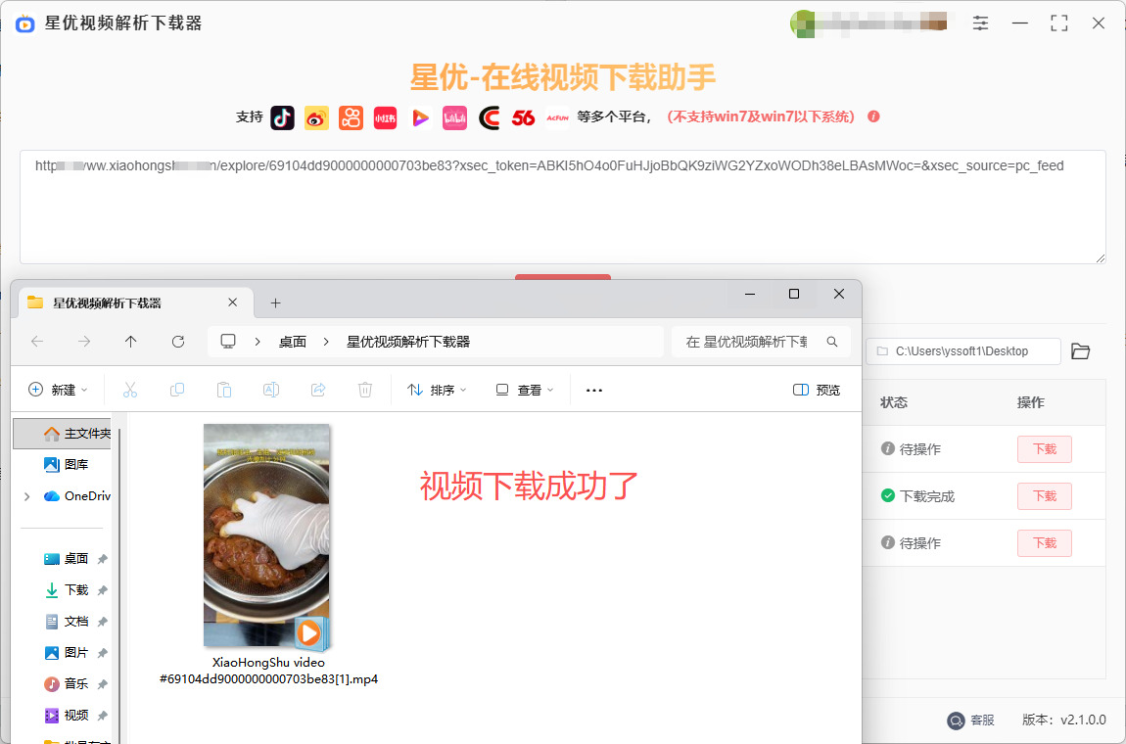Select 主文件夹 in navigation pane
Viewport: 1126px width, 744px height.
64,434
